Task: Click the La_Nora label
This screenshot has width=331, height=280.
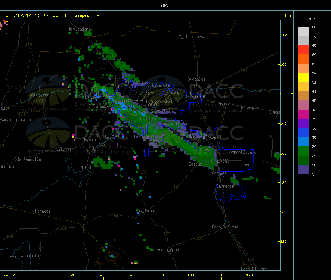Action: pyautogui.click(x=146, y=93)
